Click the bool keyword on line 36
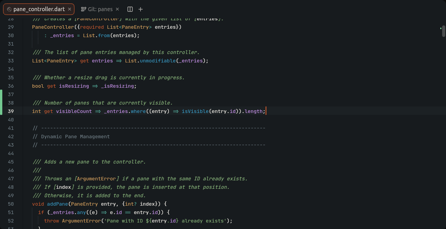 pos(38,86)
